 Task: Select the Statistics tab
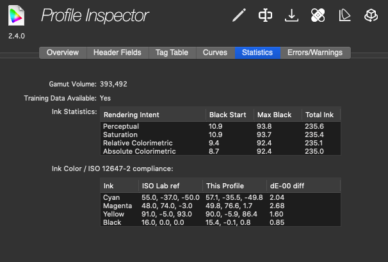click(x=257, y=53)
